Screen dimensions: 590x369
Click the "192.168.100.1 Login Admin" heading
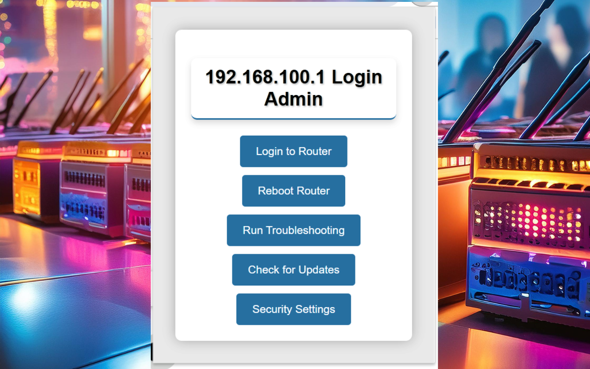[293, 87]
